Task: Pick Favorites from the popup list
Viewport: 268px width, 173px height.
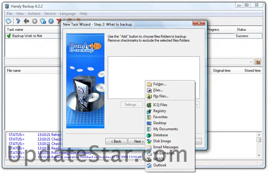Action: click(x=170, y=117)
